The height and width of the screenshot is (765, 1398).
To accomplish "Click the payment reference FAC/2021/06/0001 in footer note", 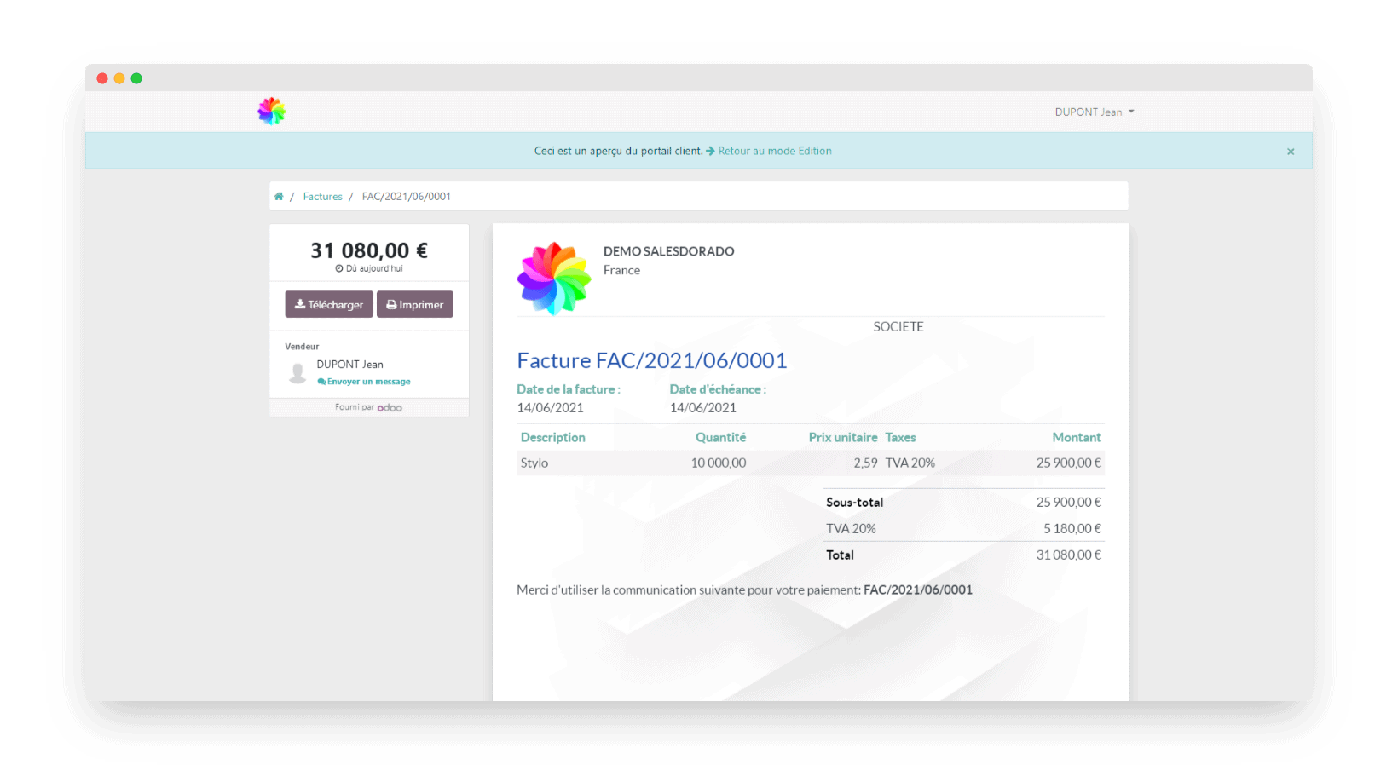I will 918,590.
